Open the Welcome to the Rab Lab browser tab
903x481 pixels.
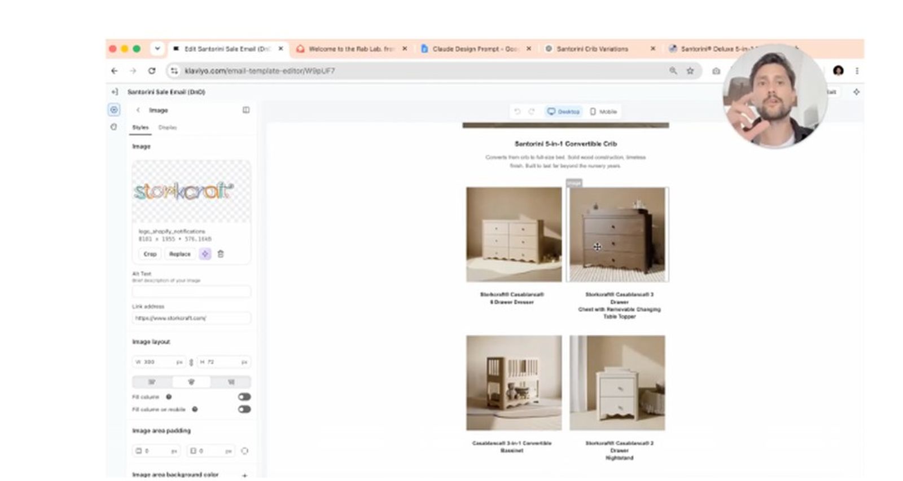tap(351, 49)
